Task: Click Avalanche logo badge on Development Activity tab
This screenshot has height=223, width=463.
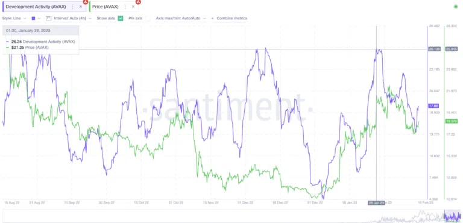Action: pos(86,2)
